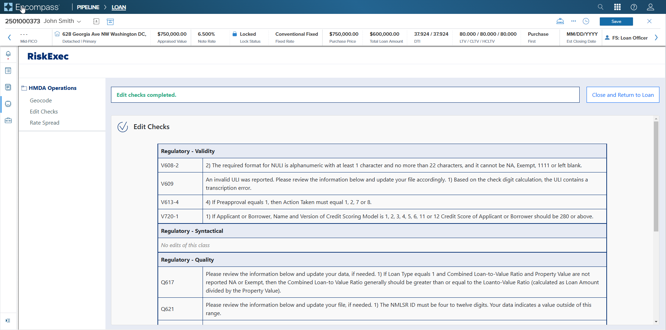Go to the previous loan summary fields
666x330 pixels.
tap(9, 37)
